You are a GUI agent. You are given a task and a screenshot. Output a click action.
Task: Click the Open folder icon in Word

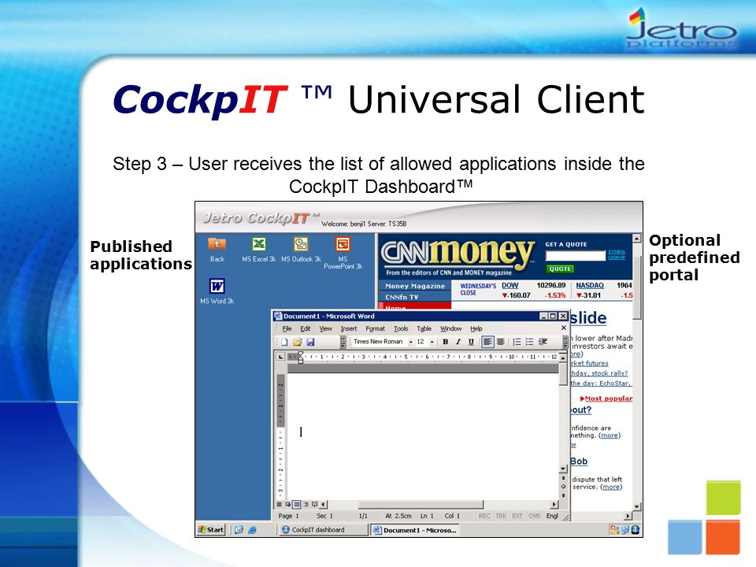[x=297, y=342]
